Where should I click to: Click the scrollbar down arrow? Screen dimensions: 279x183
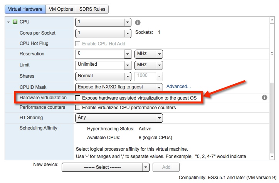click(272, 156)
